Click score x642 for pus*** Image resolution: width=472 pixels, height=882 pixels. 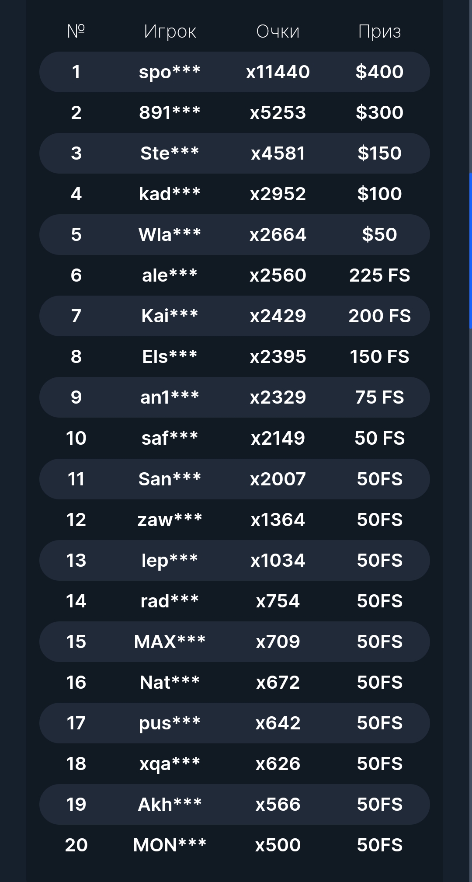pos(278,723)
